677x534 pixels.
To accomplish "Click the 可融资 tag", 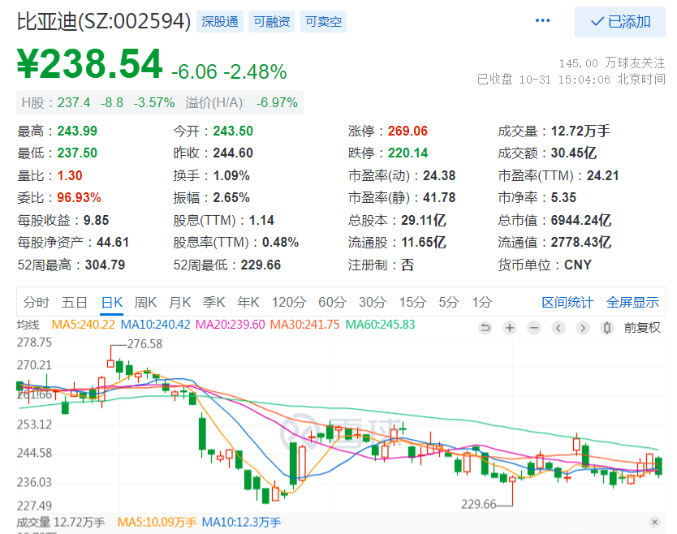I will click(272, 22).
